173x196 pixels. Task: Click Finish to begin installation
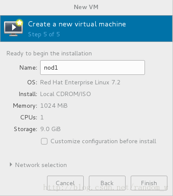click(149, 183)
